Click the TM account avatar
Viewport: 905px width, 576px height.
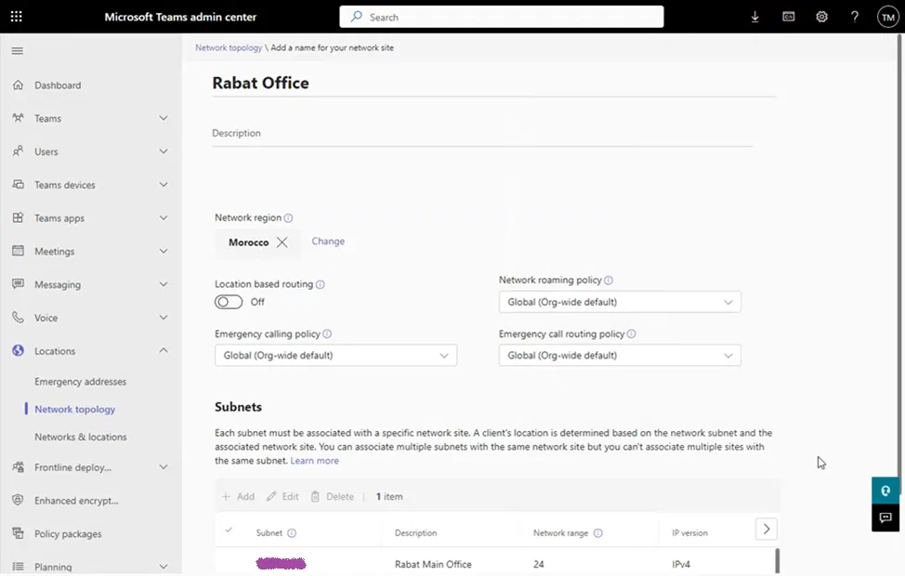(x=887, y=17)
